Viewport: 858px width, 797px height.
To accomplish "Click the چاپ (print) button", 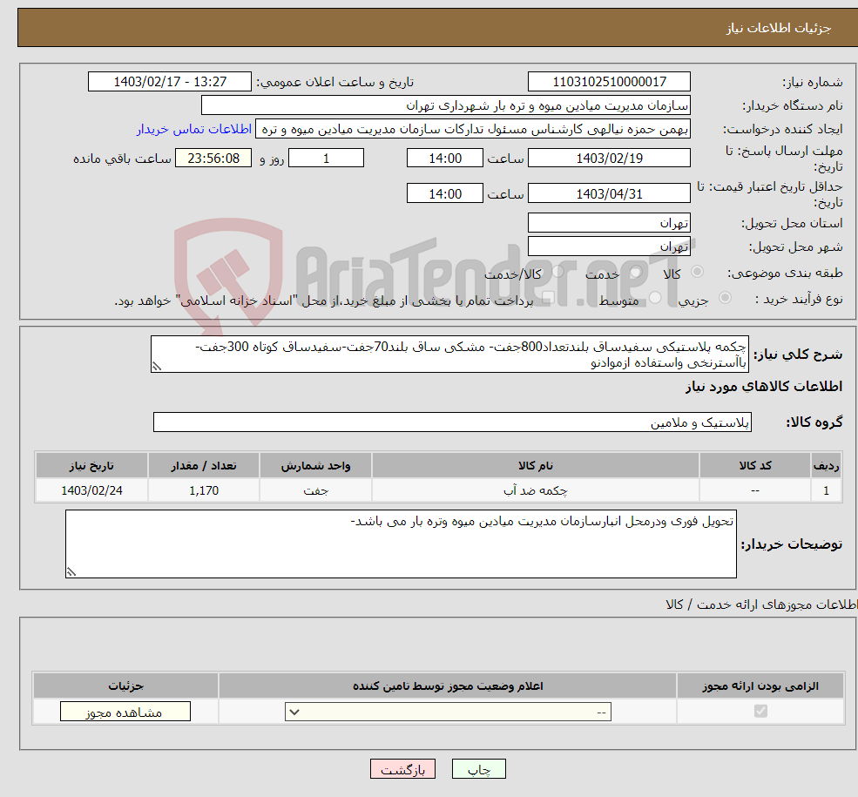I will tap(479, 769).
